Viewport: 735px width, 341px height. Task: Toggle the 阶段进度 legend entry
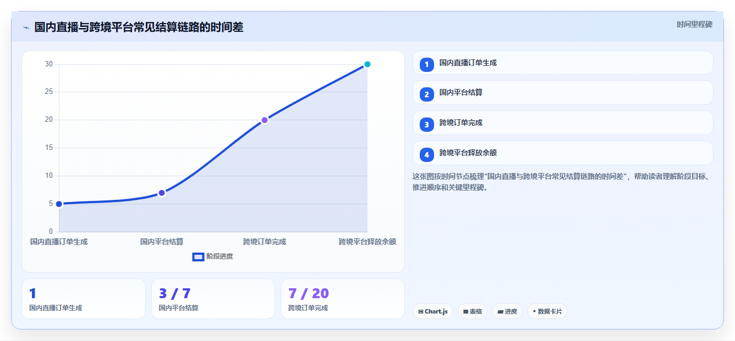213,256
